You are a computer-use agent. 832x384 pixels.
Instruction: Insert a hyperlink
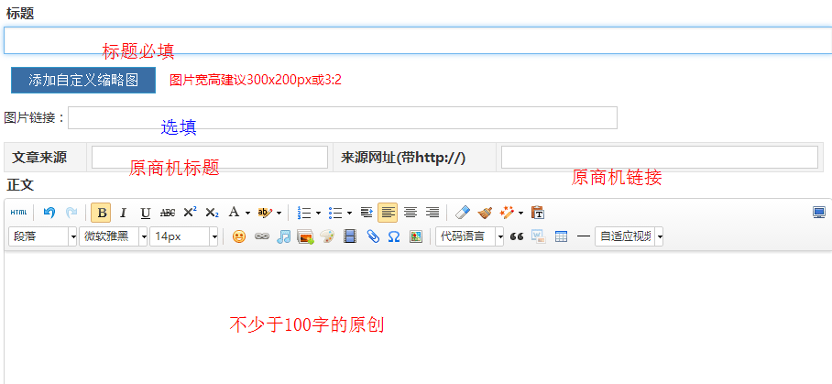click(x=261, y=236)
